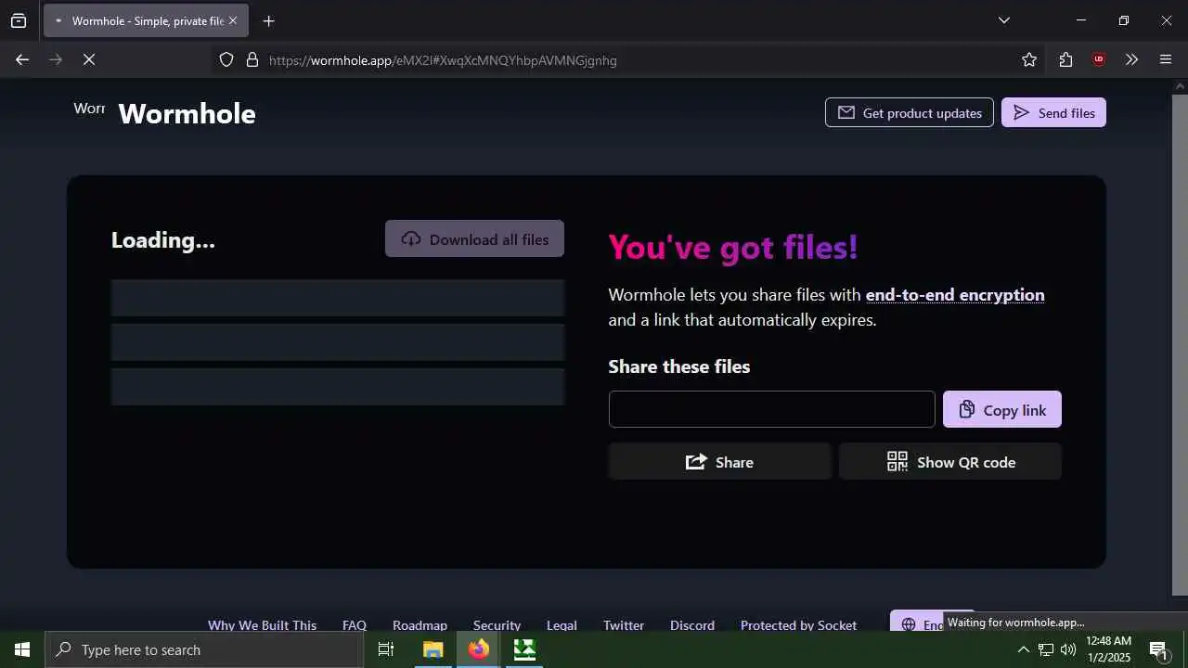Open the List all tabs dropdown
Image resolution: width=1188 pixels, height=668 pixels.
(1004, 20)
